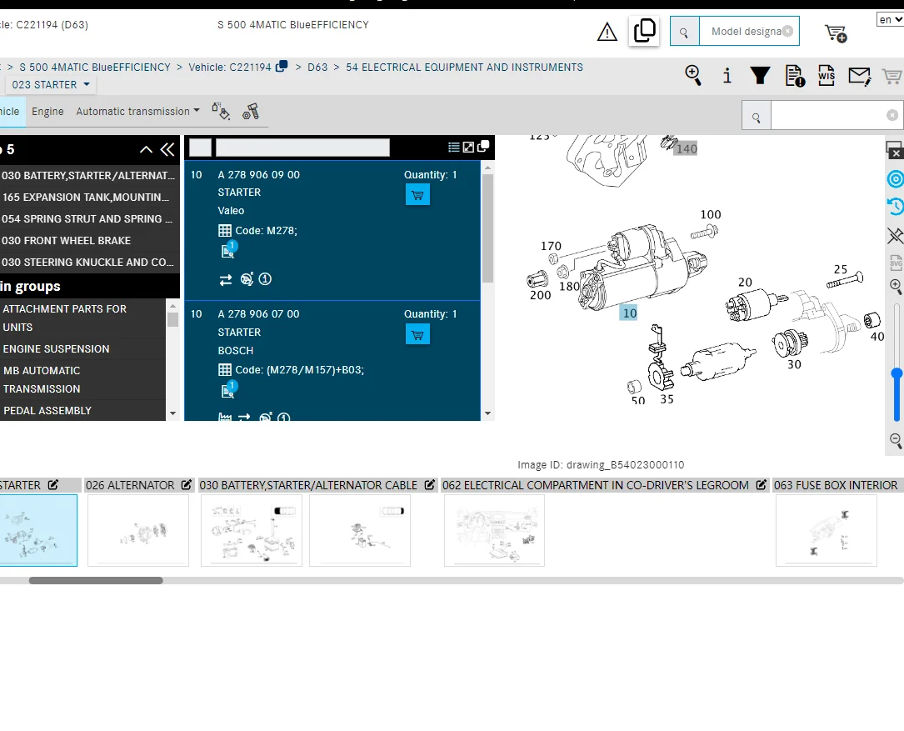Screen dimensions: 904x731
Task: Select 030 STEERING KNUCKLE AND CO... item
Action: 88,263
